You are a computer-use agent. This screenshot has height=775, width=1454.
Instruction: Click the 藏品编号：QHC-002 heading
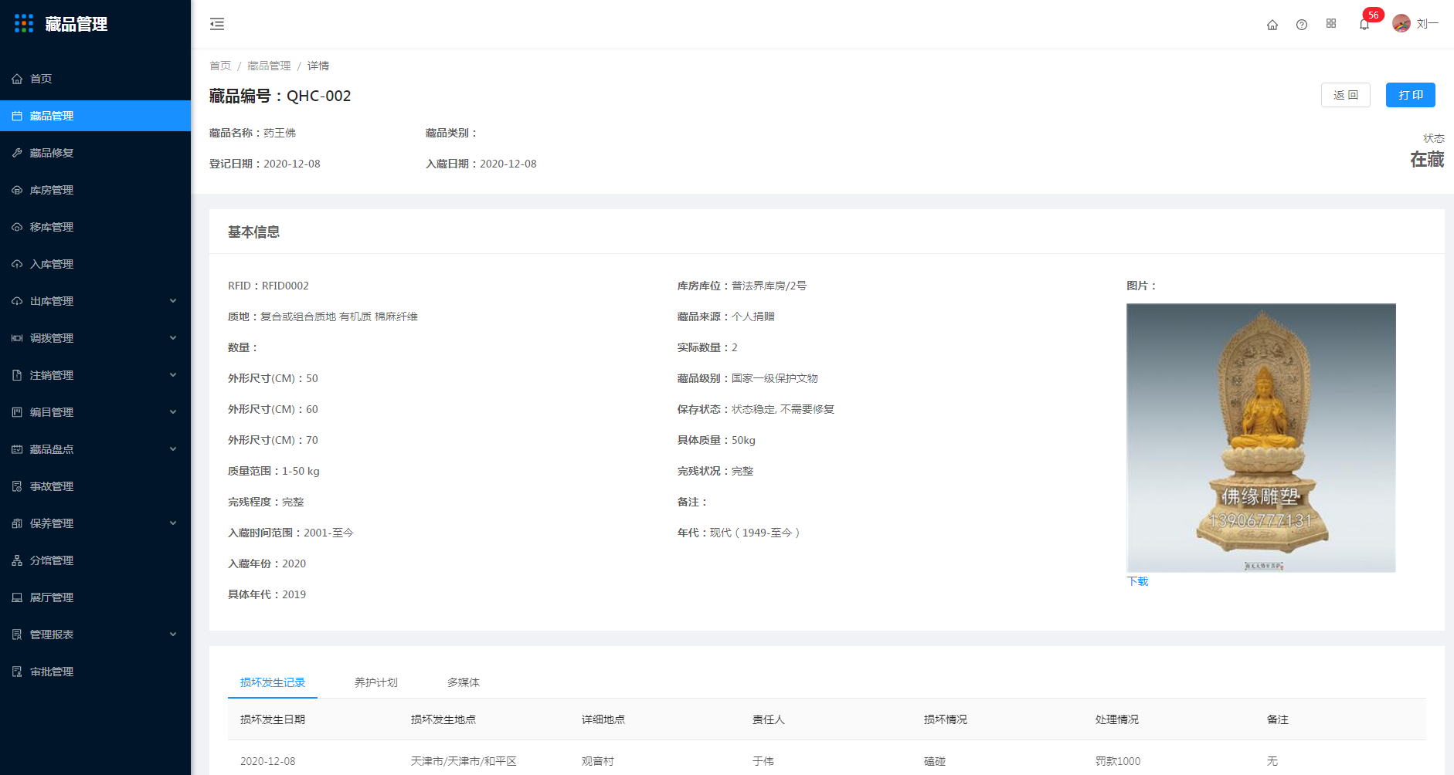pos(280,96)
